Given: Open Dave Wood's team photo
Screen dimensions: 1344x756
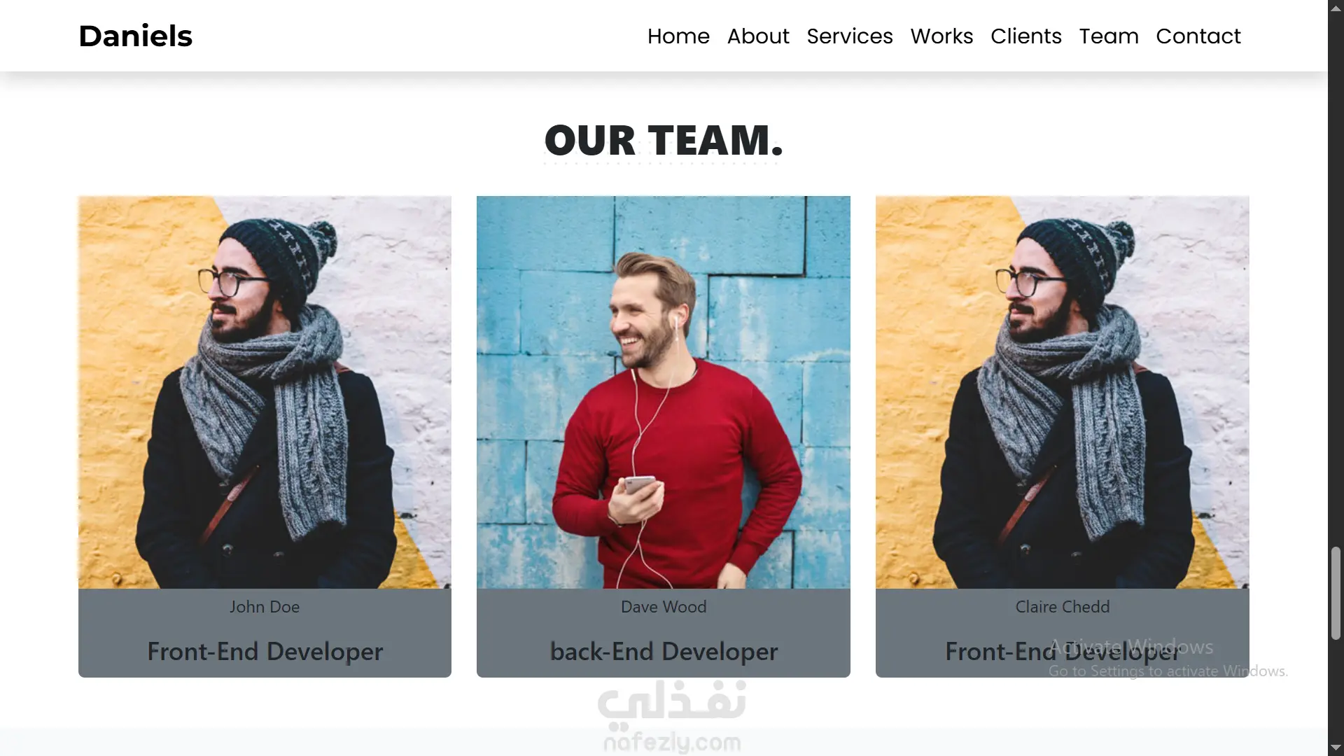Looking at the screenshot, I should [x=664, y=392].
